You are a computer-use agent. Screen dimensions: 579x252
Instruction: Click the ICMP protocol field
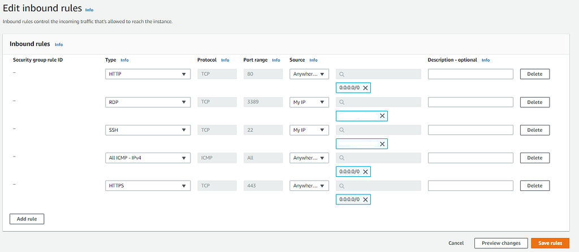pyautogui.click(x=217, y=158)
